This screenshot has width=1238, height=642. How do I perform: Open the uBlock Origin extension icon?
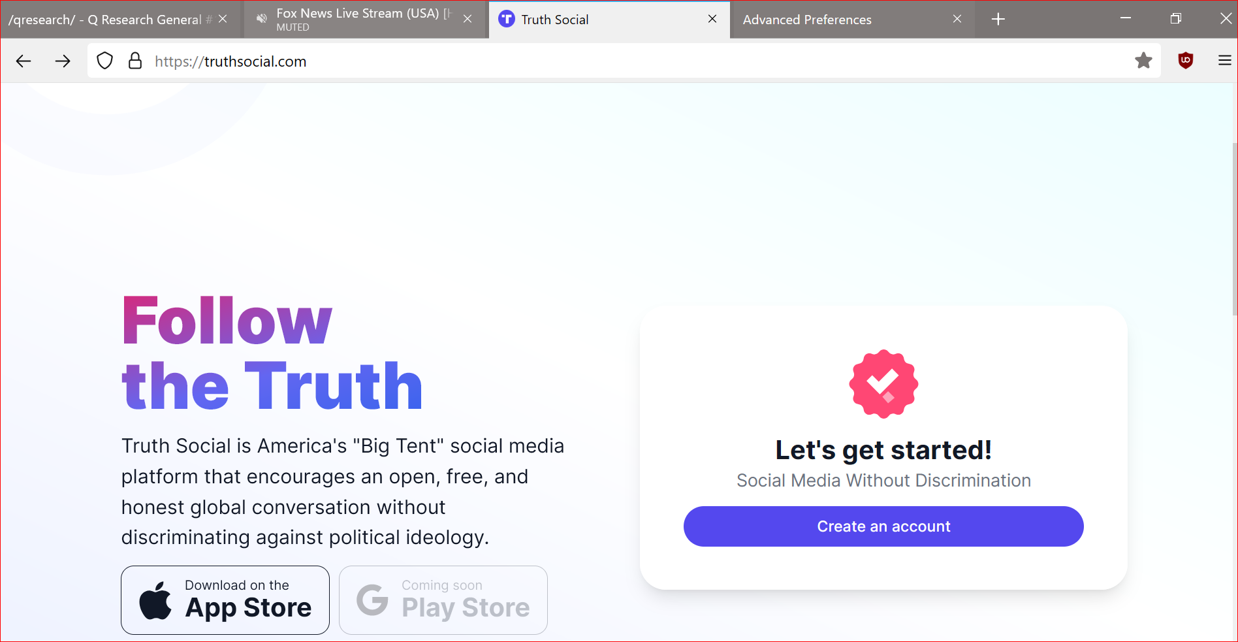1186,61
